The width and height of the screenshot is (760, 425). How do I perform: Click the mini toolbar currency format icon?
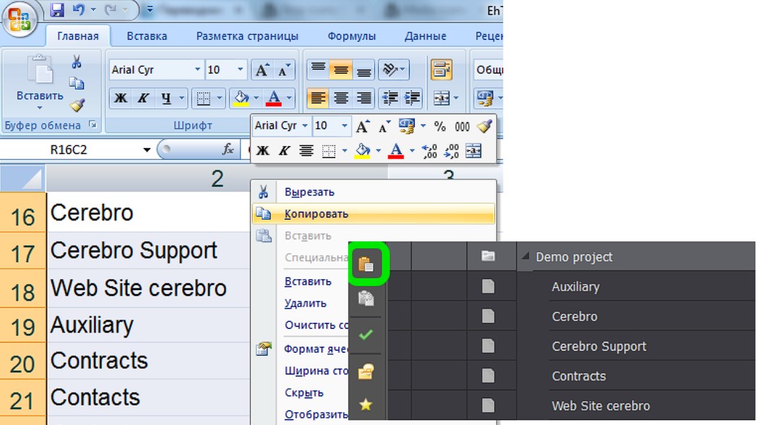coord(406,126)
